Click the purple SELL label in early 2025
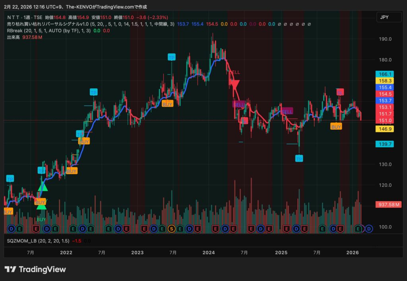This screenshot has width=407, height=281. pyautogui.click(x=287, y=111)
